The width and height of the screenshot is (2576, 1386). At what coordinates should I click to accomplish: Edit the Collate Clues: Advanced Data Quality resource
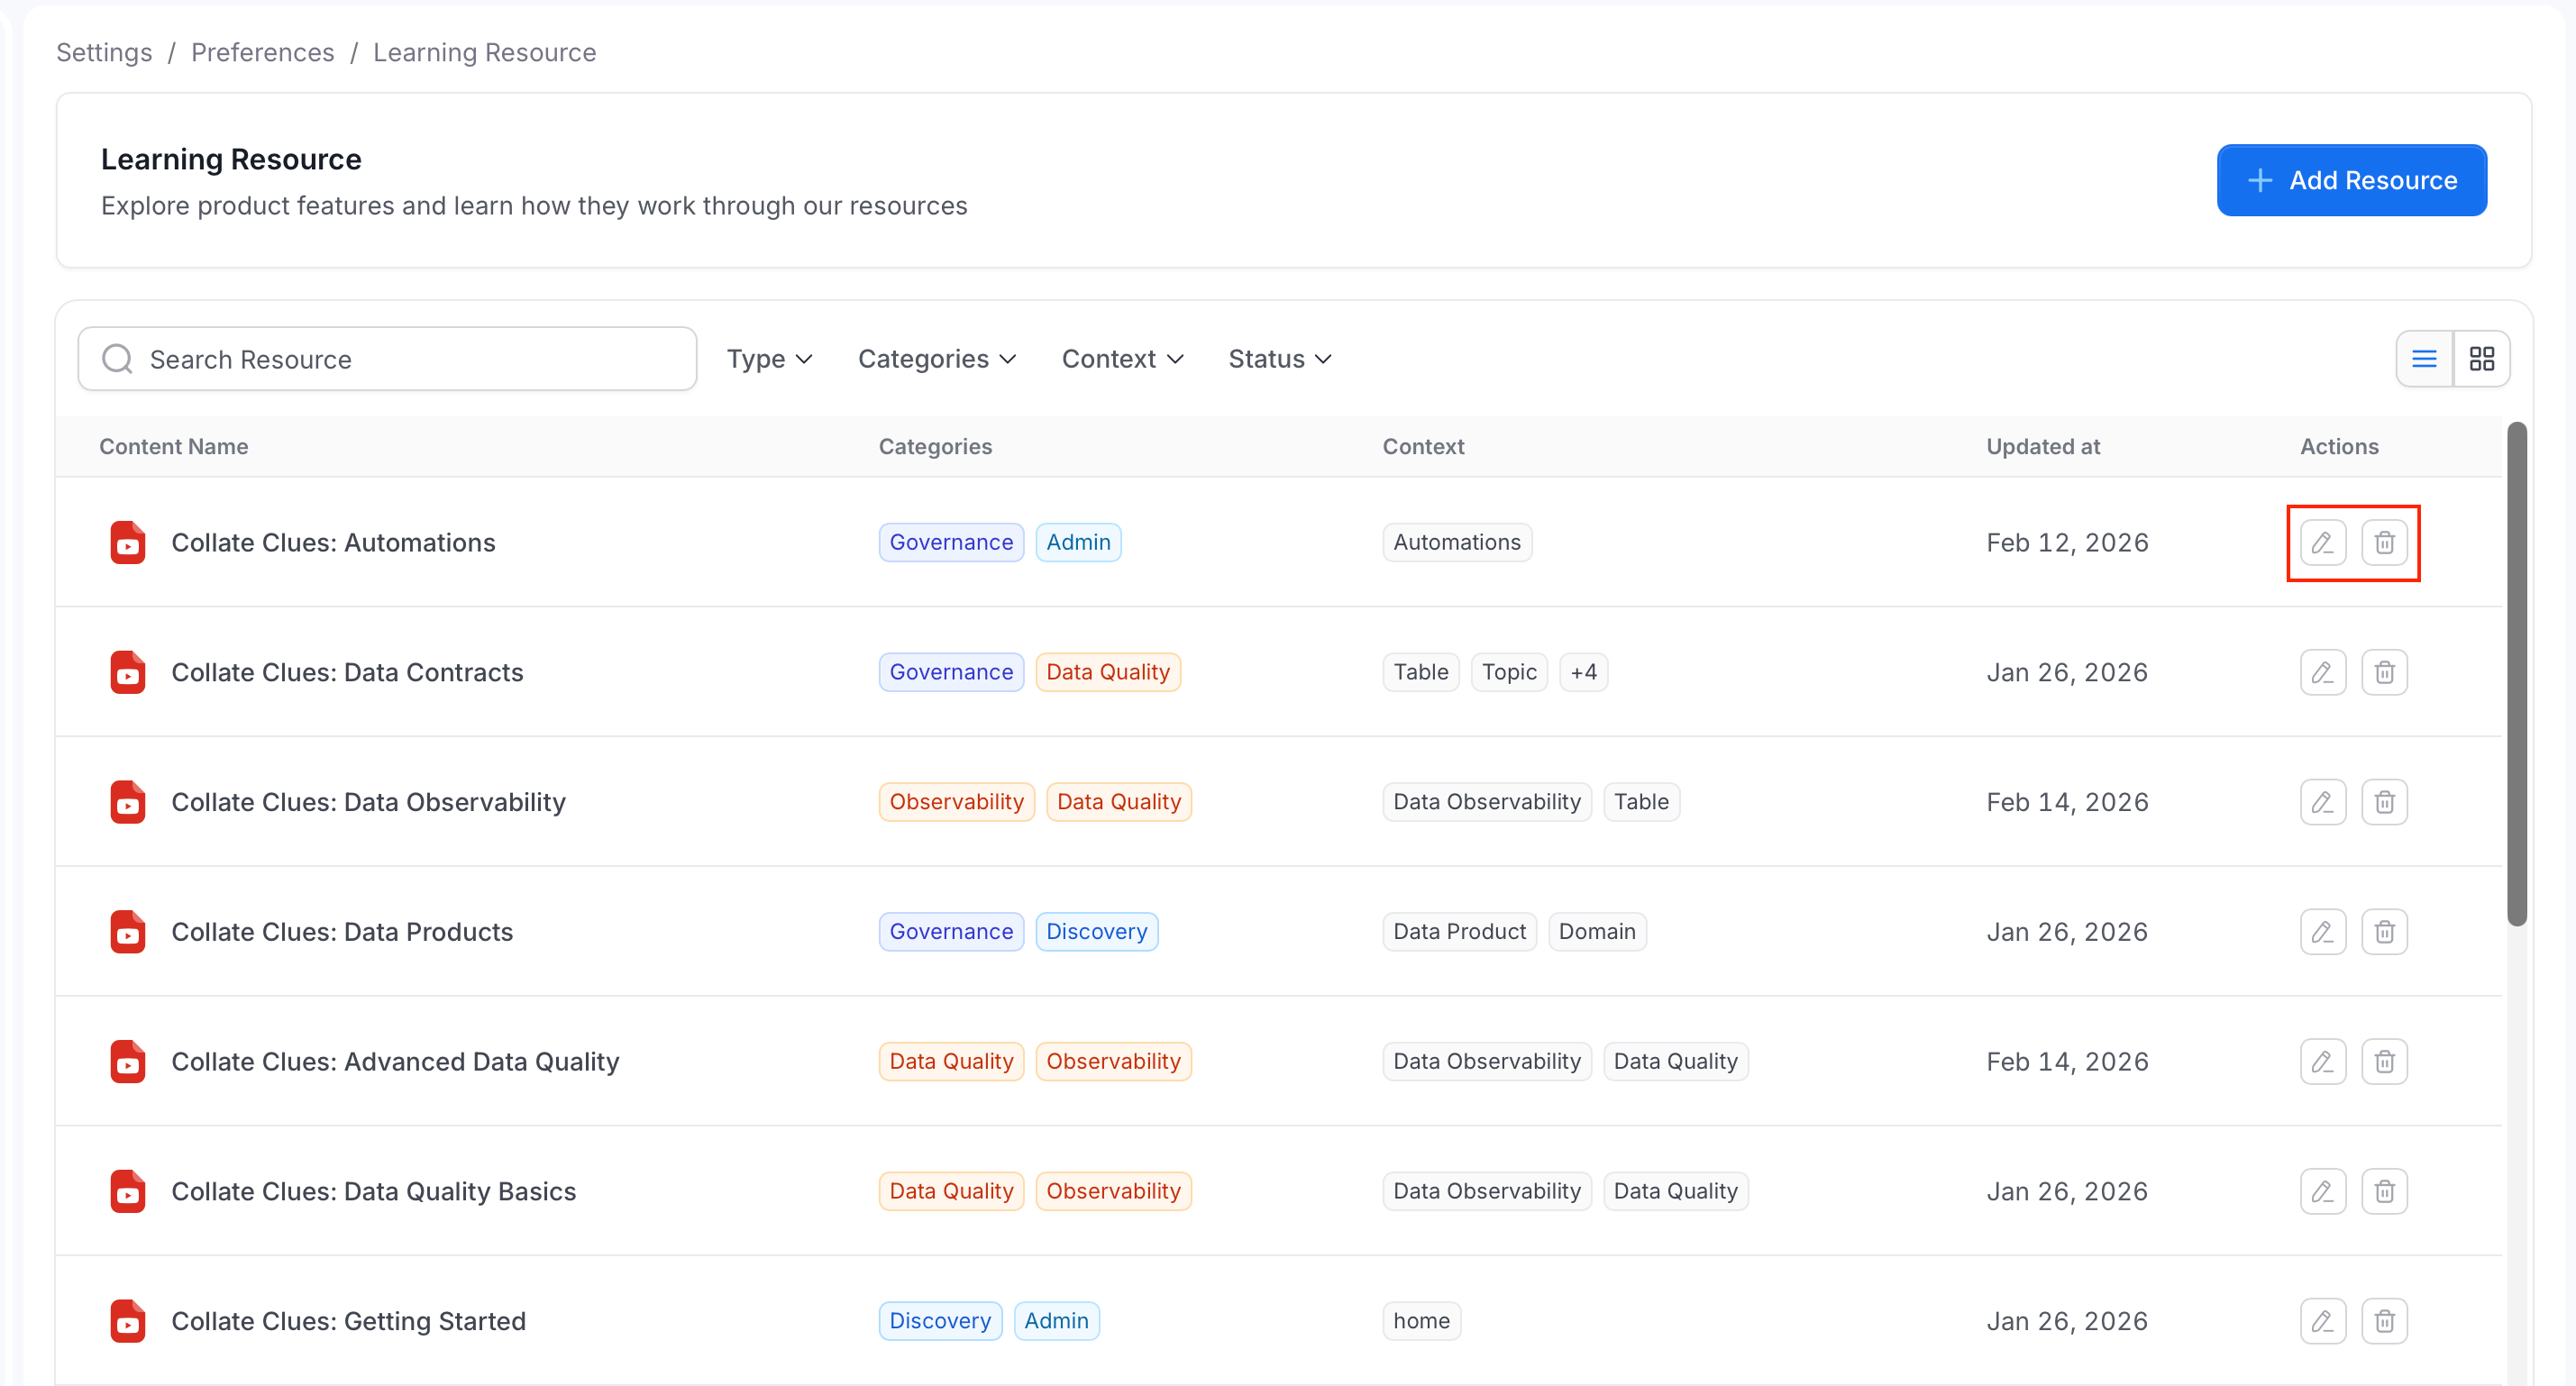coord(2322,1061)
